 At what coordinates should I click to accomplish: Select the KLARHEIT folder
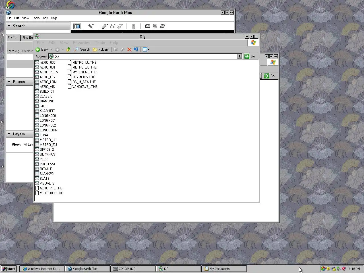[x=45, y=111]
